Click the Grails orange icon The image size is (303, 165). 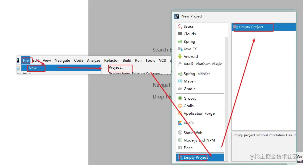pyautogui.click(x=180, y=106)
